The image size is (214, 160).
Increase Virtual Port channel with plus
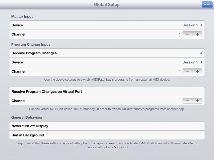197,101
